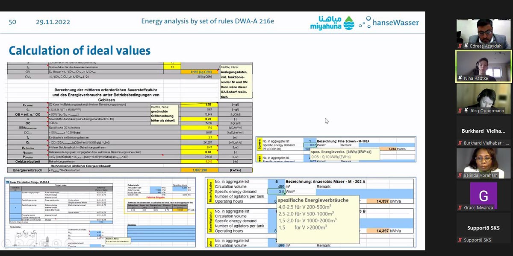Click the 'Calculation of ideal values' slide title

click(80, 51)
